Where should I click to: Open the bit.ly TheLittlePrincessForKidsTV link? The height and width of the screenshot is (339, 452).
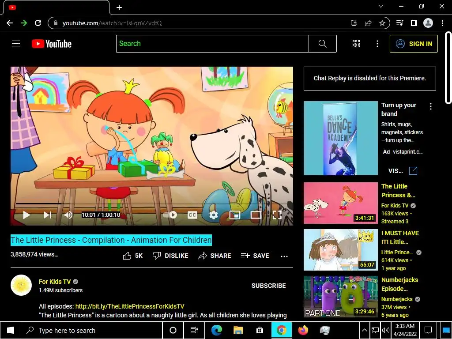coord(130,306)
